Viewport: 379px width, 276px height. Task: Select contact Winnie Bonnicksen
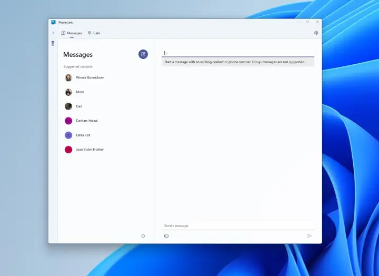point(106,77)
